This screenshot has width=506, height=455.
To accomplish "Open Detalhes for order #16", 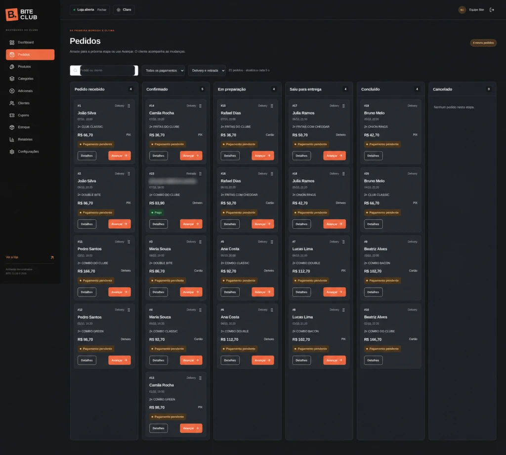I will [x=230, y=224].
